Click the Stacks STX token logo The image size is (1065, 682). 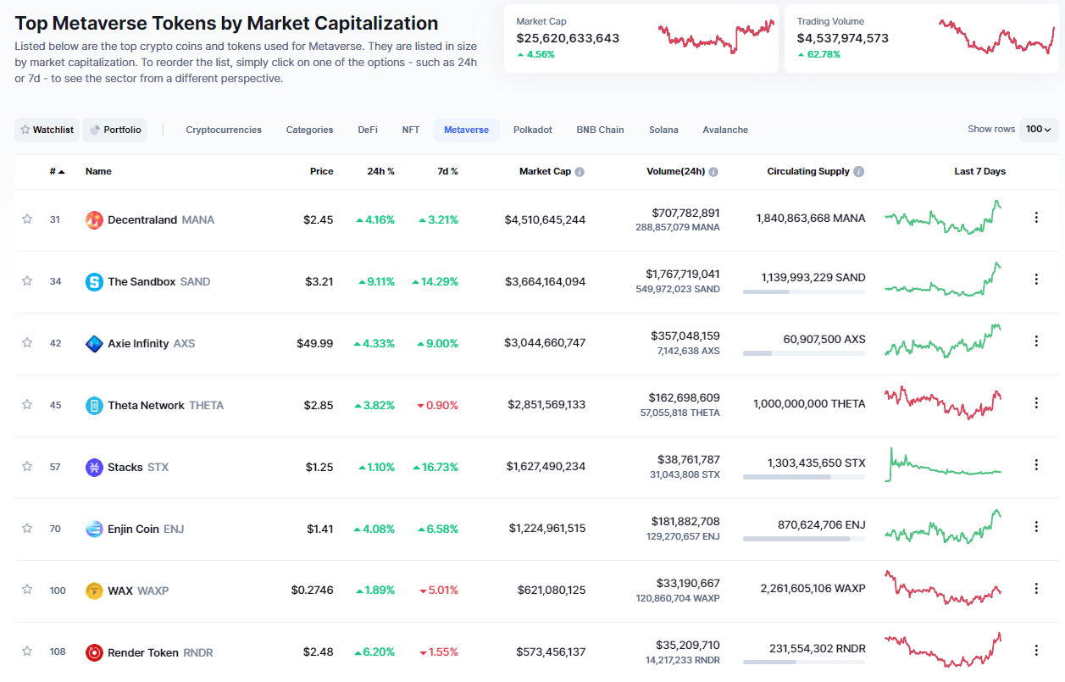pos(93,466)
